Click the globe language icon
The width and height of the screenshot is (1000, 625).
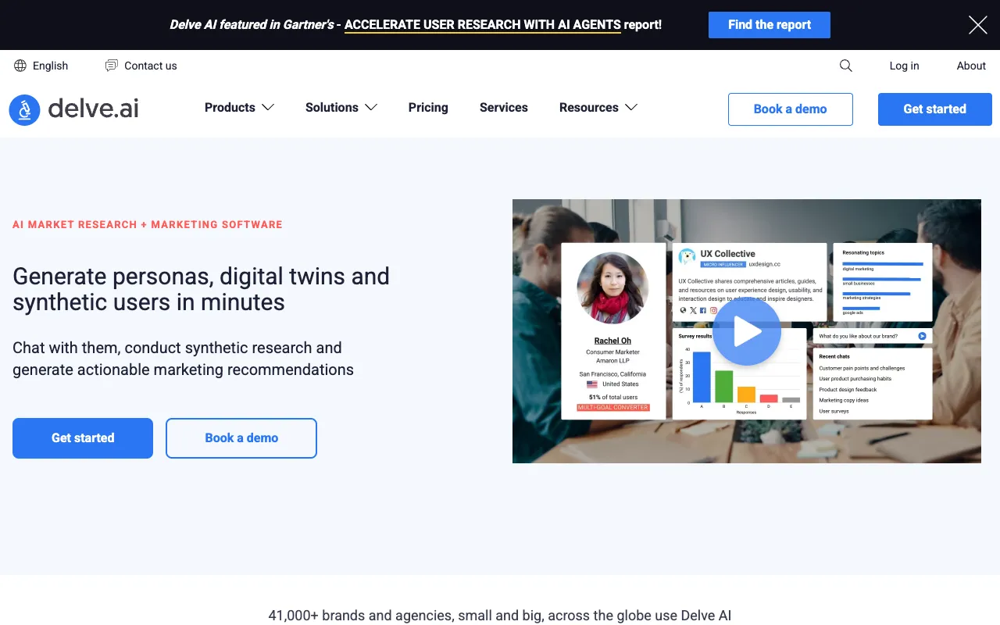(20, 66)
